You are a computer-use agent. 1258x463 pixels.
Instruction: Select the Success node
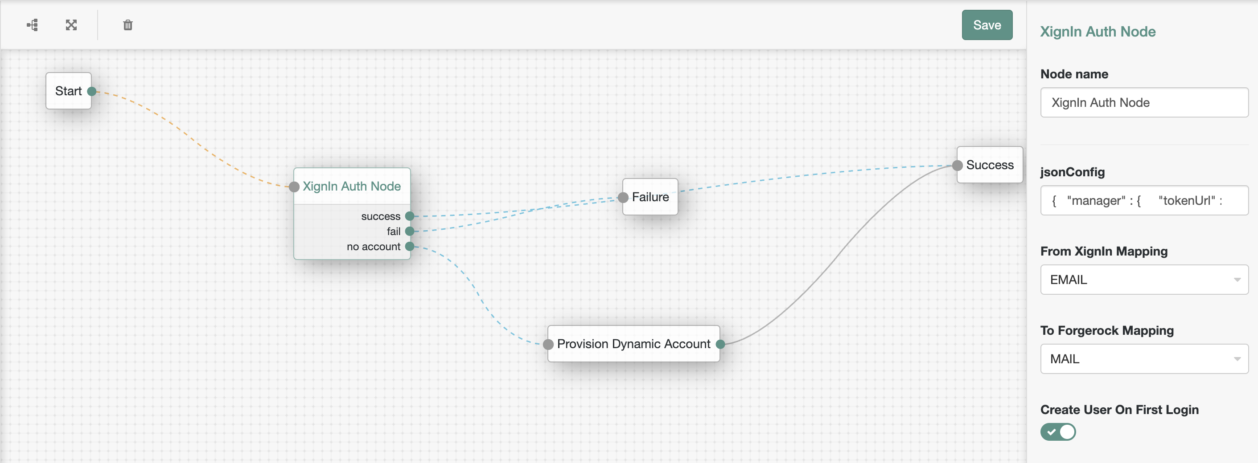click(989, 165)
